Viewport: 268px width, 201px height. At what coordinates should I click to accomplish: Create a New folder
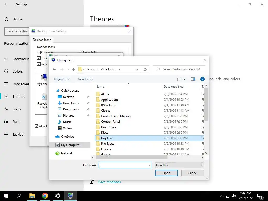pyautogui.click(x=85, y=79)
